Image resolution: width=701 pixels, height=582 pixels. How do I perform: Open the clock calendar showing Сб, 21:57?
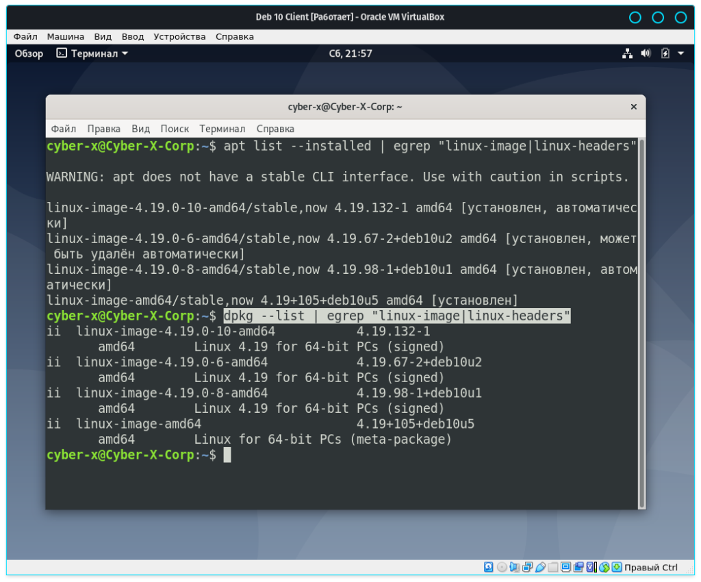[x=350, y=53]
